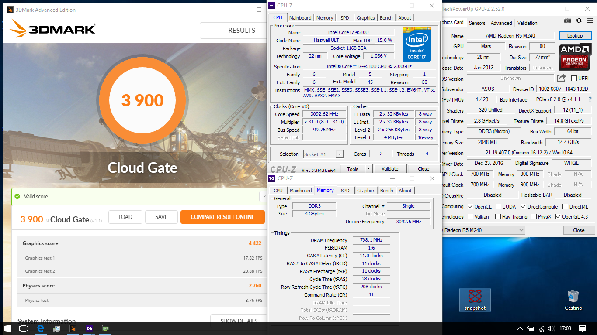Toggle the OpenCL checkbox
This screenshot has height=335, width=597.
point(471,207)
